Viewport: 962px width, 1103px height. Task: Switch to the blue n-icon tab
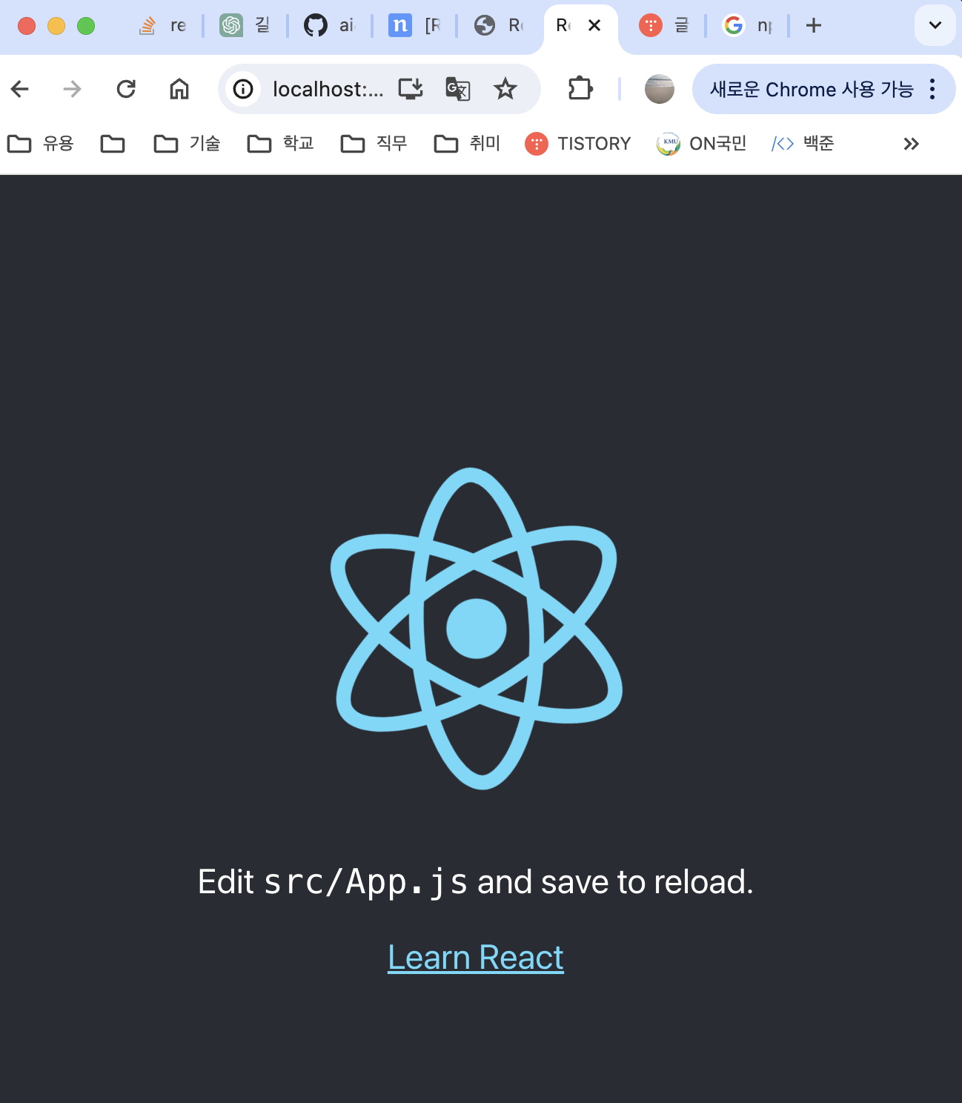pyautogui.click(x=414, y=25)
